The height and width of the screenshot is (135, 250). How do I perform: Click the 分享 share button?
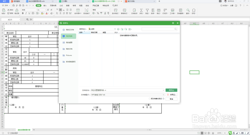[232, 6]
